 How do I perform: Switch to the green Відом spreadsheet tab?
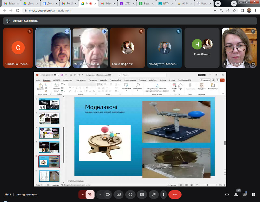[x=146, y=3]
